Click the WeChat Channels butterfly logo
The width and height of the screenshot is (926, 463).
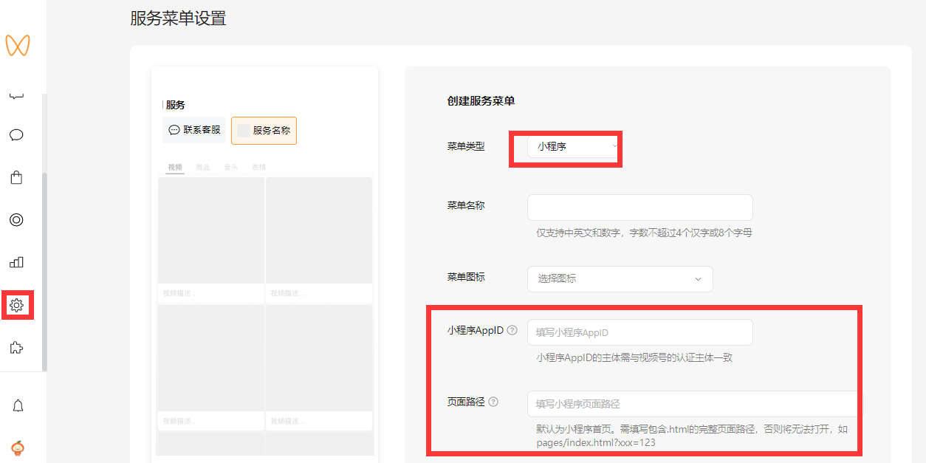click(17, 45)
